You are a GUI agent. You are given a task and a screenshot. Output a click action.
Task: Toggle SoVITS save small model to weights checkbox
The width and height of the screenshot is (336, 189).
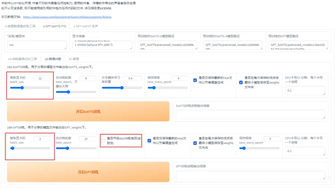pyautogui.click(x=241, y=82)
